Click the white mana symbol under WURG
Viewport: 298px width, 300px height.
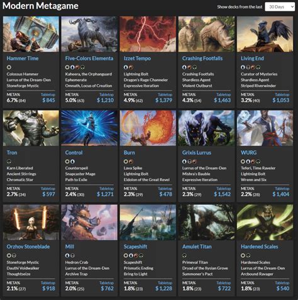coord(243,162)
